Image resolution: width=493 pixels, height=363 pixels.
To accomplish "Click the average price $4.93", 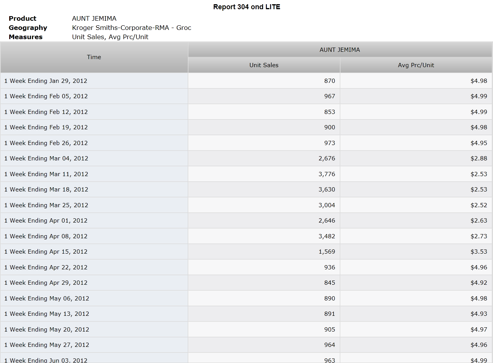I will click(479, 314).
